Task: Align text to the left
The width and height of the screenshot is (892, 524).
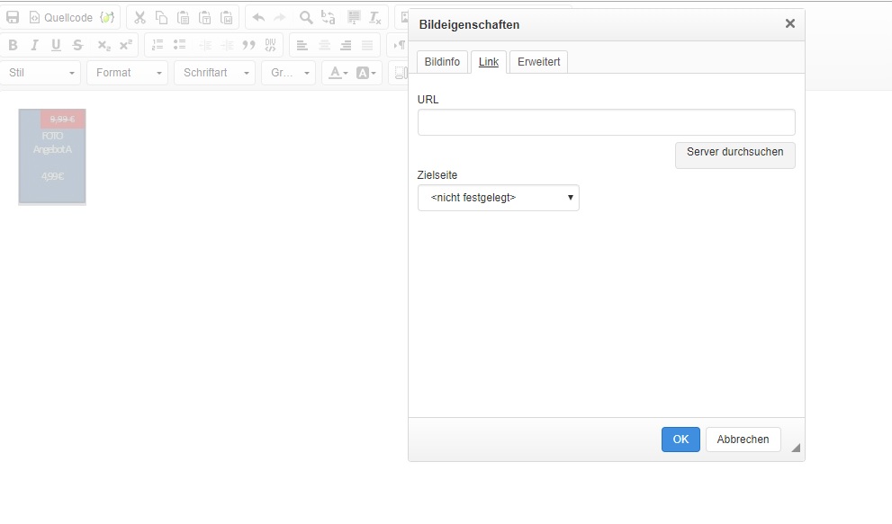Action: (x=302, y=45)
